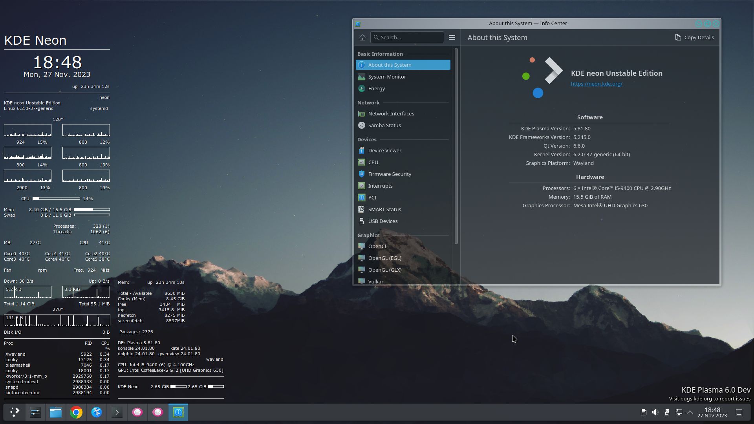The height and width of the screenshot is (424, 754).
Task: Expand the system tray hidden icons arrow
Action: pos(690,412)
